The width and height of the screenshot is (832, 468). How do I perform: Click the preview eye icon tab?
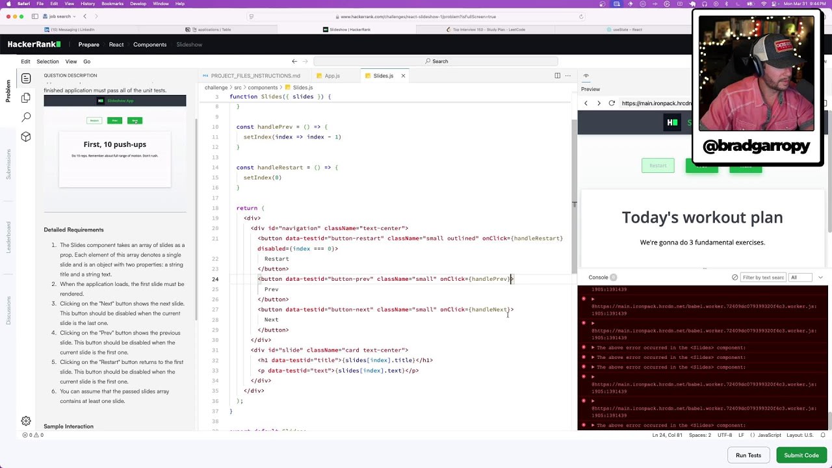click(586, 76)
